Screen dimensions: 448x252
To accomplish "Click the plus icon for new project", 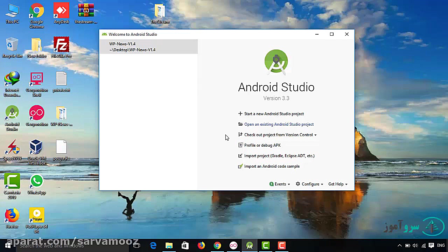I will tap(240, 114).
